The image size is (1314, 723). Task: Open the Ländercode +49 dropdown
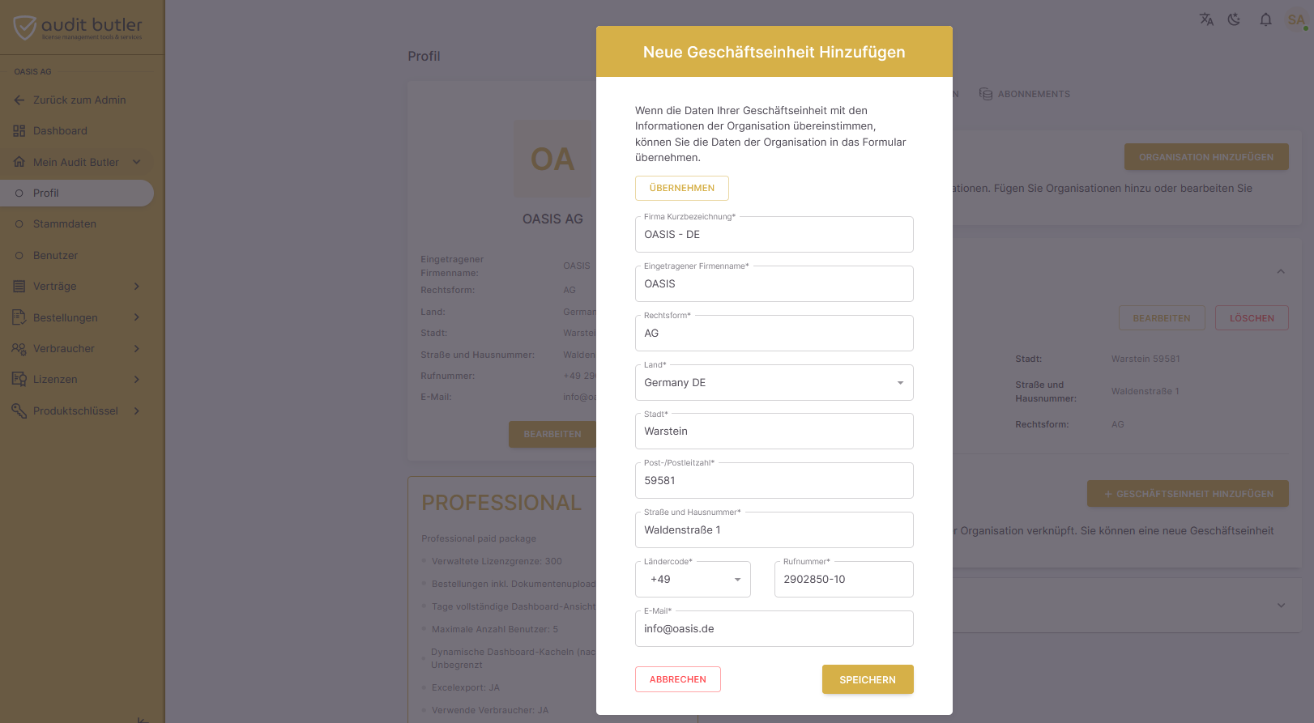693,580
